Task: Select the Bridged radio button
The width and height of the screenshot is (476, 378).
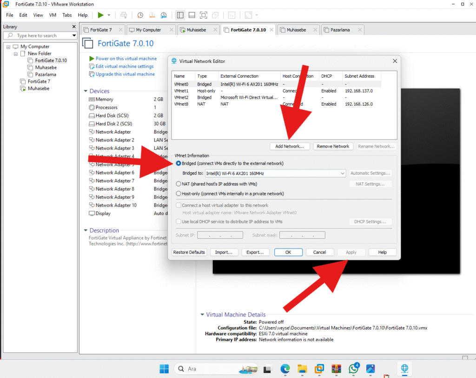Action: [178, 163]
